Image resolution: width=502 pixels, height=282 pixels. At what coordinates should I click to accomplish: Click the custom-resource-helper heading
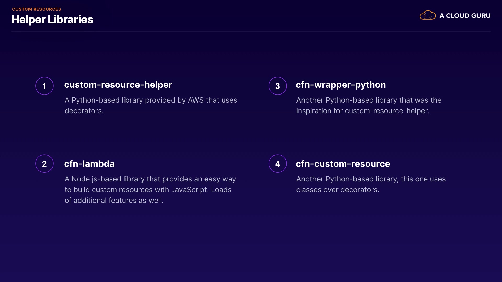point(118,85)
